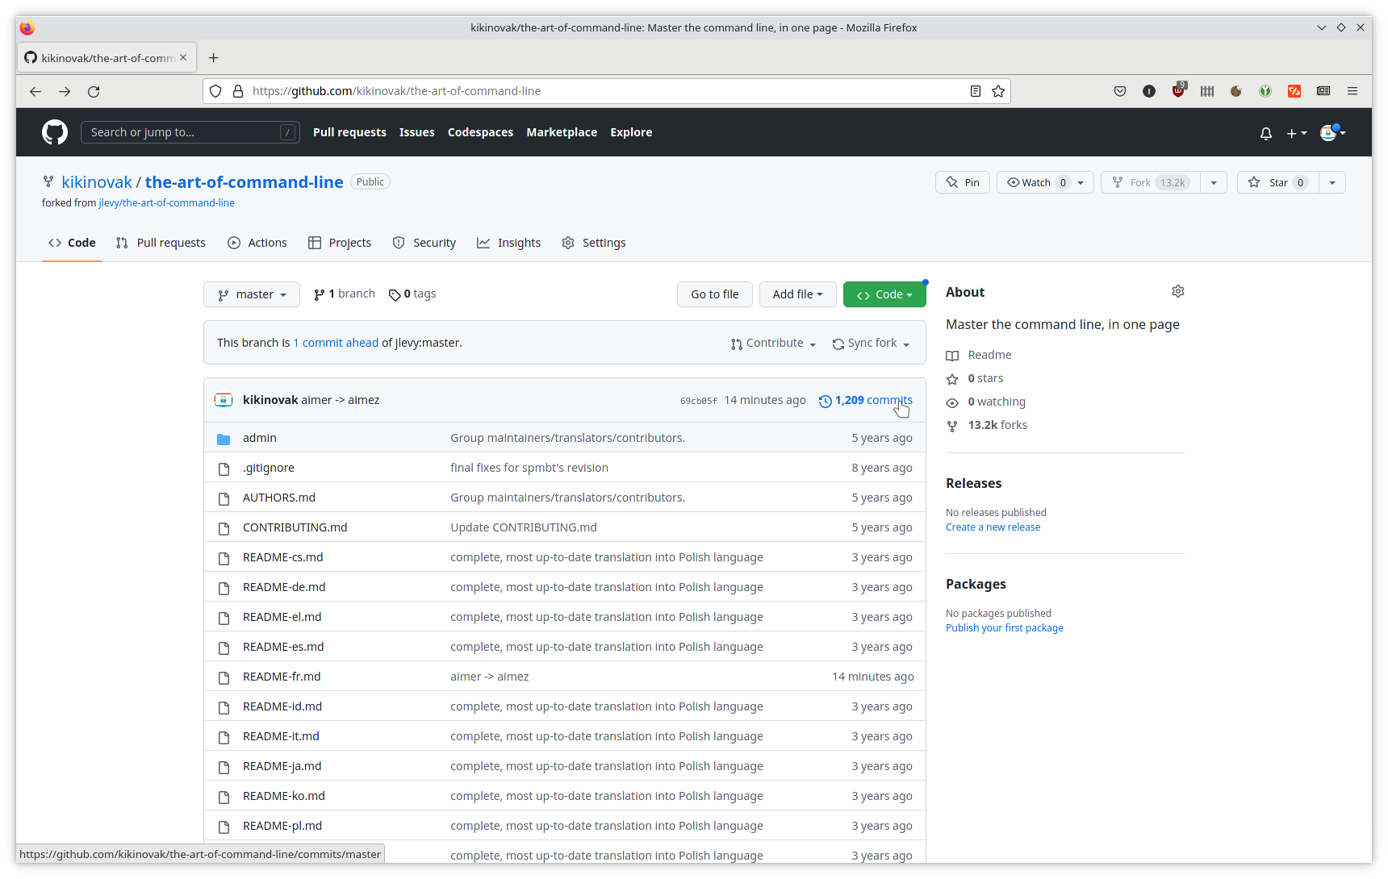
Task: Toggle reader view icon in address bar
Action: (975, 91)
